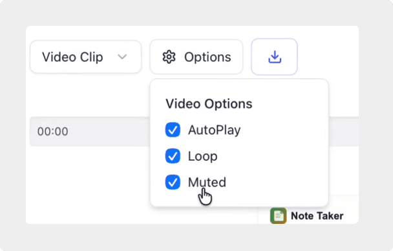
Task: Open the green Note Taker app icon
Action: coord(278,216)
